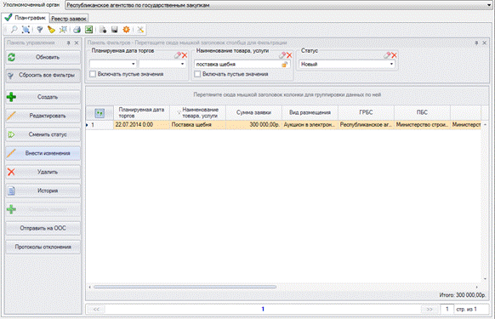Pin the Панель управления panel
Viewport: 495px width, 319px height.
tap(69, 43)
